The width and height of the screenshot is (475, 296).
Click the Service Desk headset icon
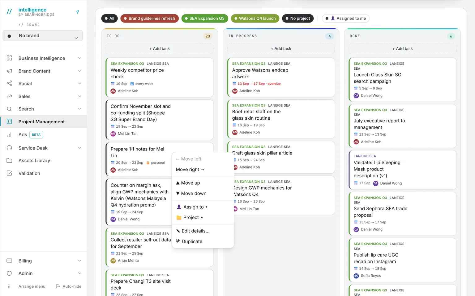pos(9,148)
